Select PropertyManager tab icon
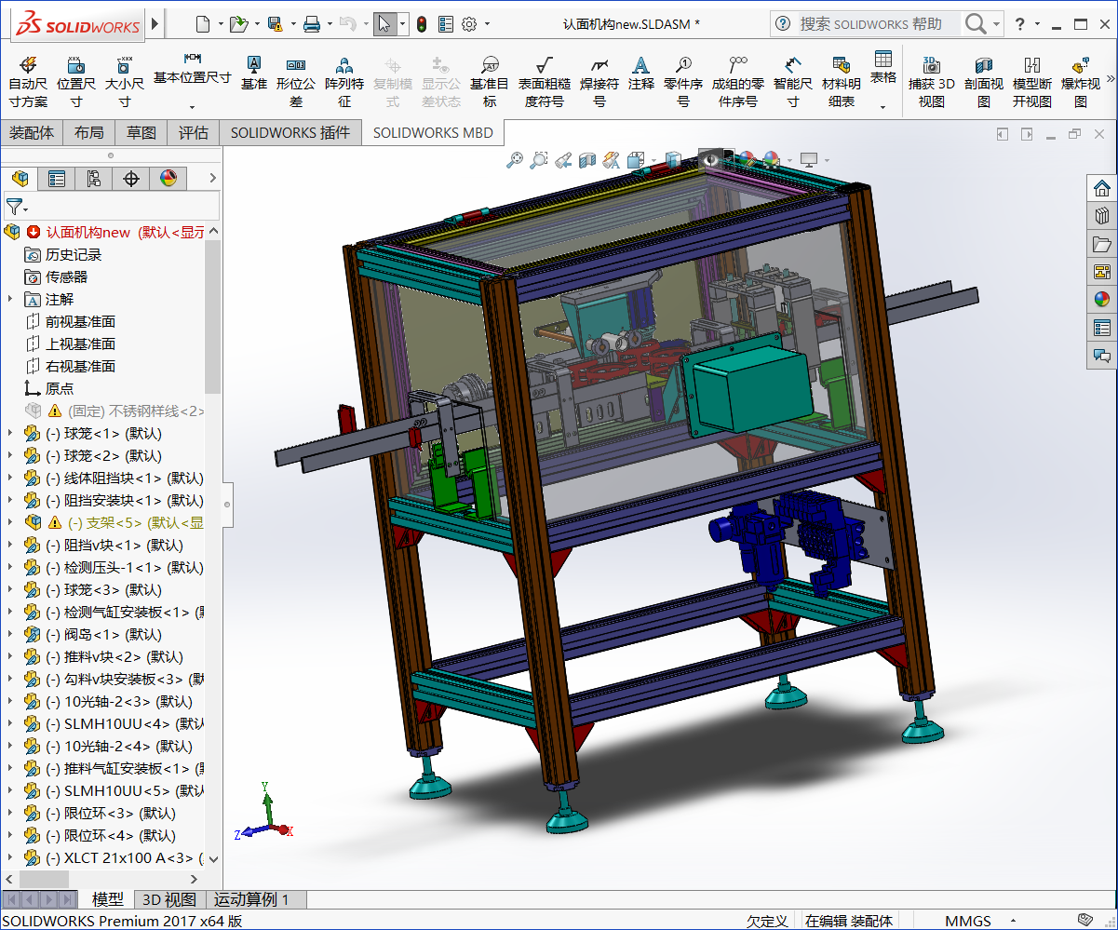This screenshot has width=1118, height=930. coord(57,178)
